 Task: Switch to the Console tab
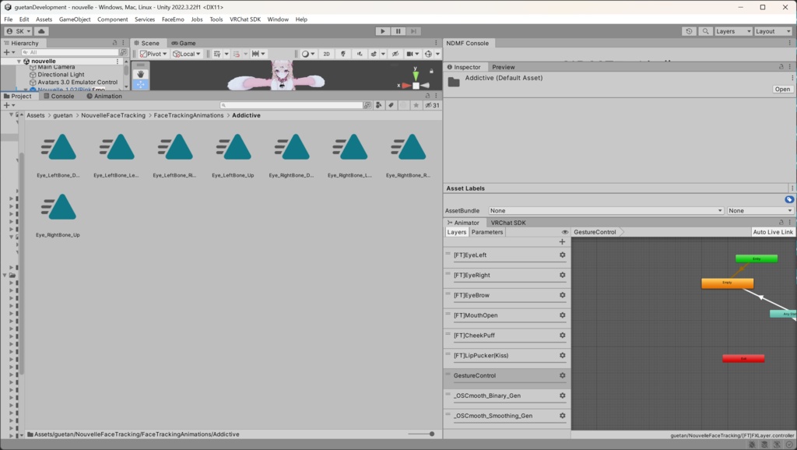click(61, 96)
